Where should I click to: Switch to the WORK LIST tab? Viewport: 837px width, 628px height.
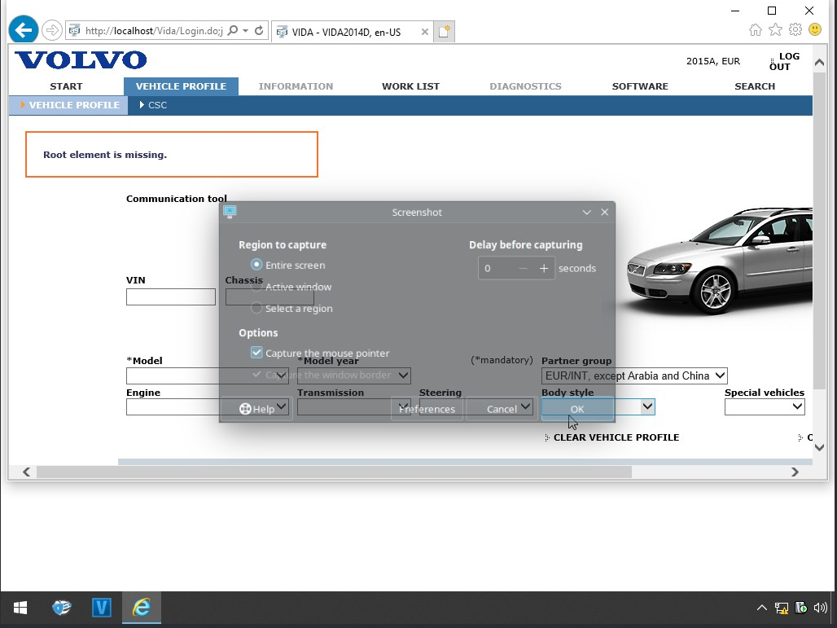coord(410,86)
